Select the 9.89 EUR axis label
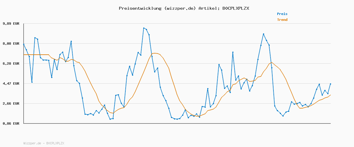This screenshot has height=147, width=354. point(11,24)
